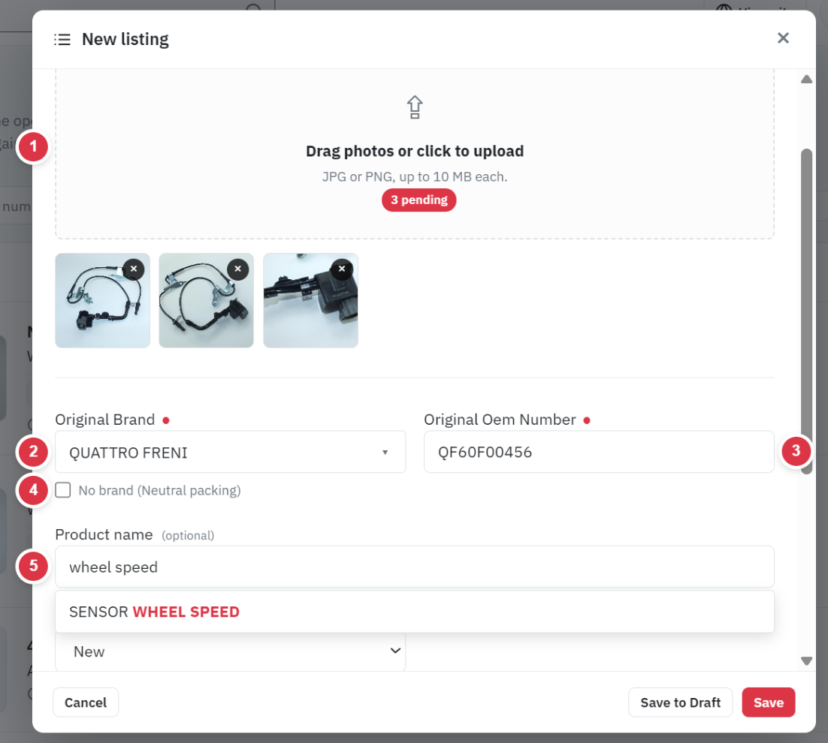The height and width of the screenshot is (743, 828).
Task: Click the Product name input field
Action: pyautogui.click(x=415, y=567)
